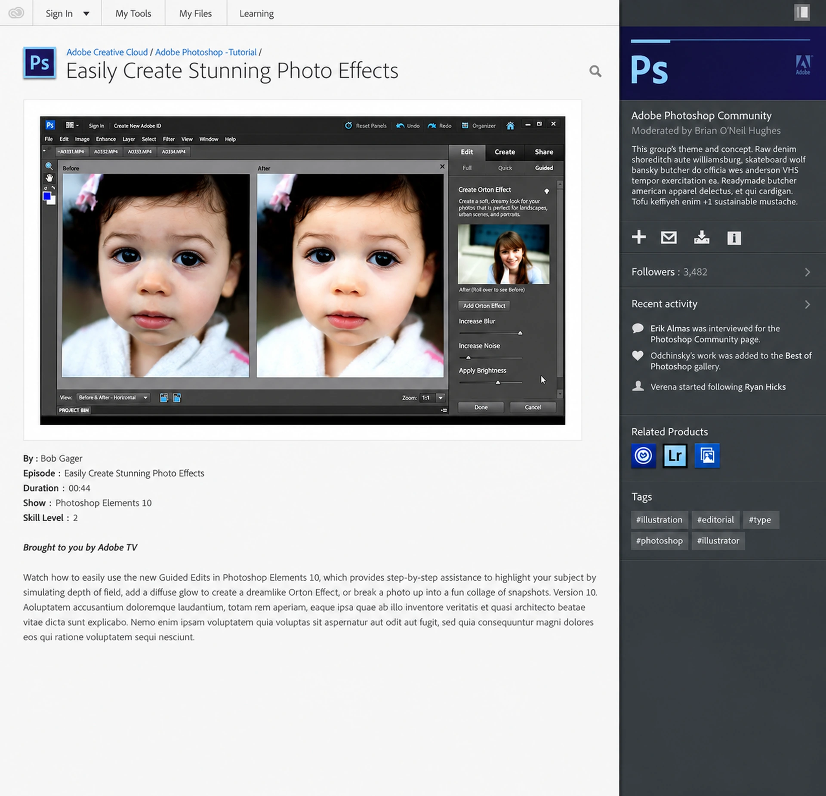
Task: Open My Tools menu
Action: 133,13
